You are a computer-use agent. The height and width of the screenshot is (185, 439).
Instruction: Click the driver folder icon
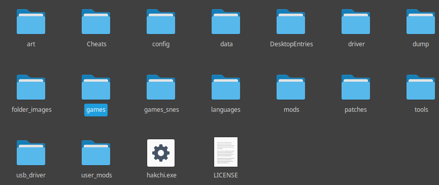coord(356,21)
